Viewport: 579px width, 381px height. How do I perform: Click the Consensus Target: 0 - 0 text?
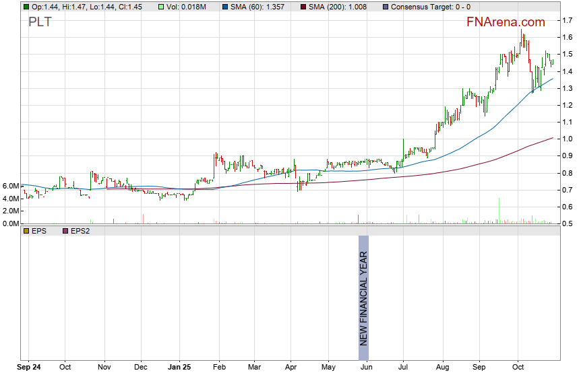point(430,7)
